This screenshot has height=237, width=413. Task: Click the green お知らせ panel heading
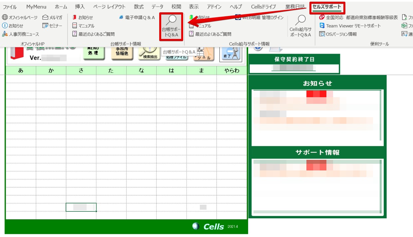(317, 83)
